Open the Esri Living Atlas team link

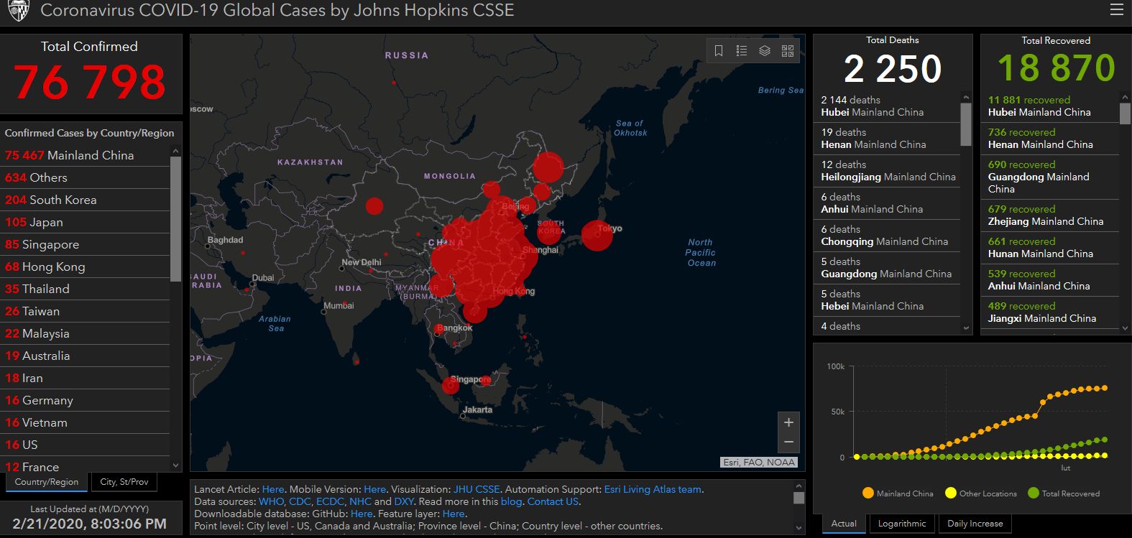(653, 489)
